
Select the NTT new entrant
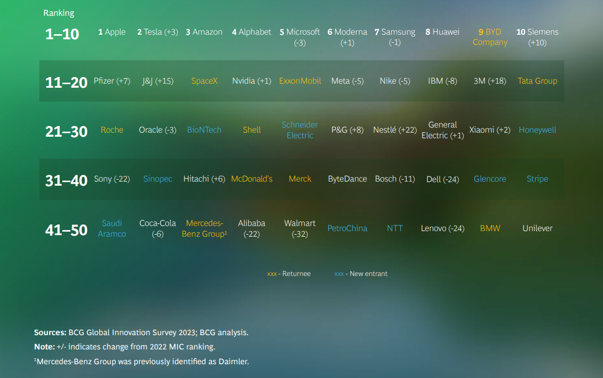click(395, 229)
